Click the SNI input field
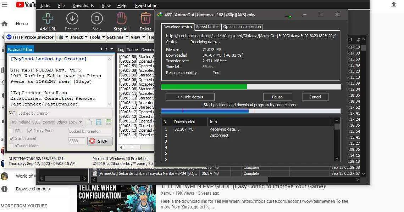Image resolution: width=404 pixels, height=212 pixels. click(x=65, y=113)
